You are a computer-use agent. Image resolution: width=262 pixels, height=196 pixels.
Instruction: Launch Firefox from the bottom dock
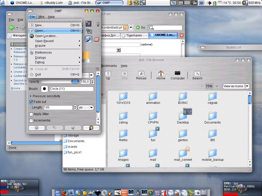64,193
